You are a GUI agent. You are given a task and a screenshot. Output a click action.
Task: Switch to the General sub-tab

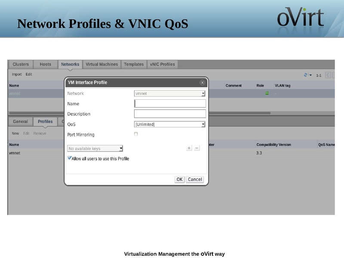tap(20, 121)
